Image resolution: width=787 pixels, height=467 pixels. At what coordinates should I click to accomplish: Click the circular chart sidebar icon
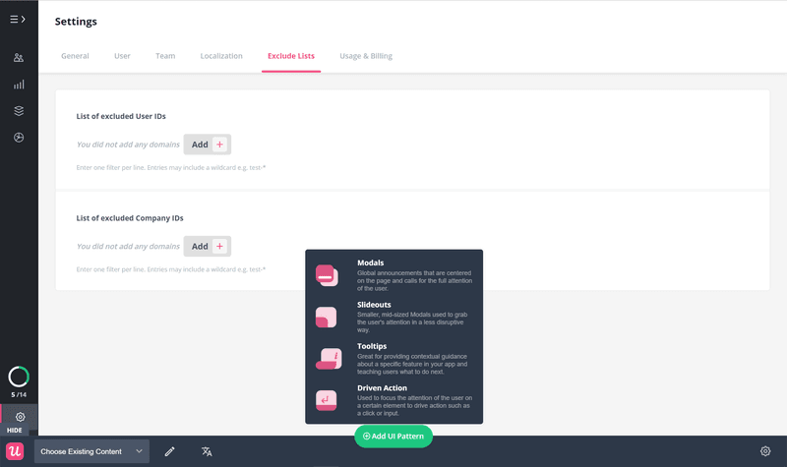pos(19,138)
